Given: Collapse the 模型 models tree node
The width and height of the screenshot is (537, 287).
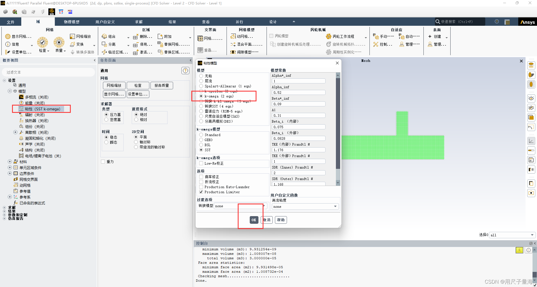Looking at the screenshot, I should click(x=10, y=91).
